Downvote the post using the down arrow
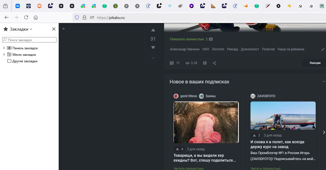 (153, 47)
